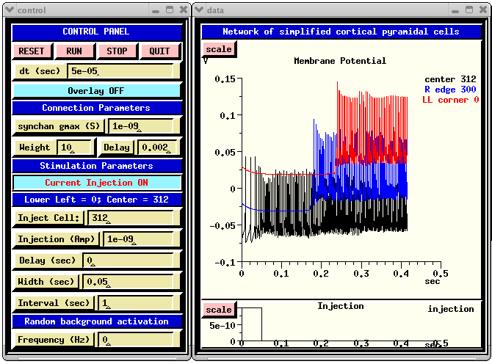
Task: Close the control window
Action: click(184, 10)
